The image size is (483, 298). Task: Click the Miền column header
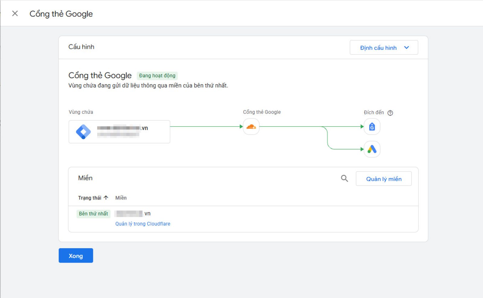pyautogui.click(x=121, y=198)
